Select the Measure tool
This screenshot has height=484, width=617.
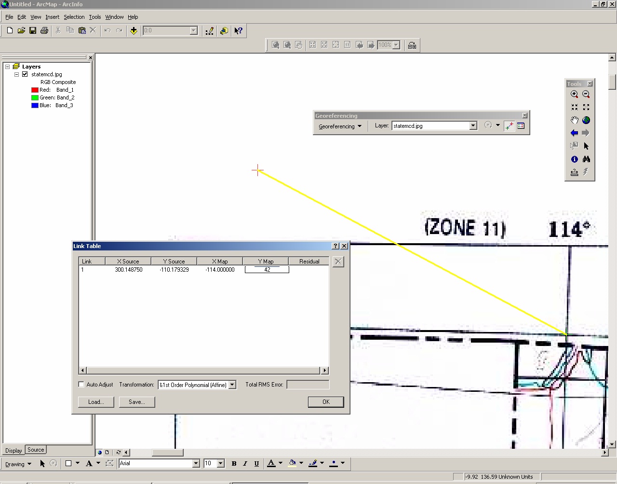(574, 172)
